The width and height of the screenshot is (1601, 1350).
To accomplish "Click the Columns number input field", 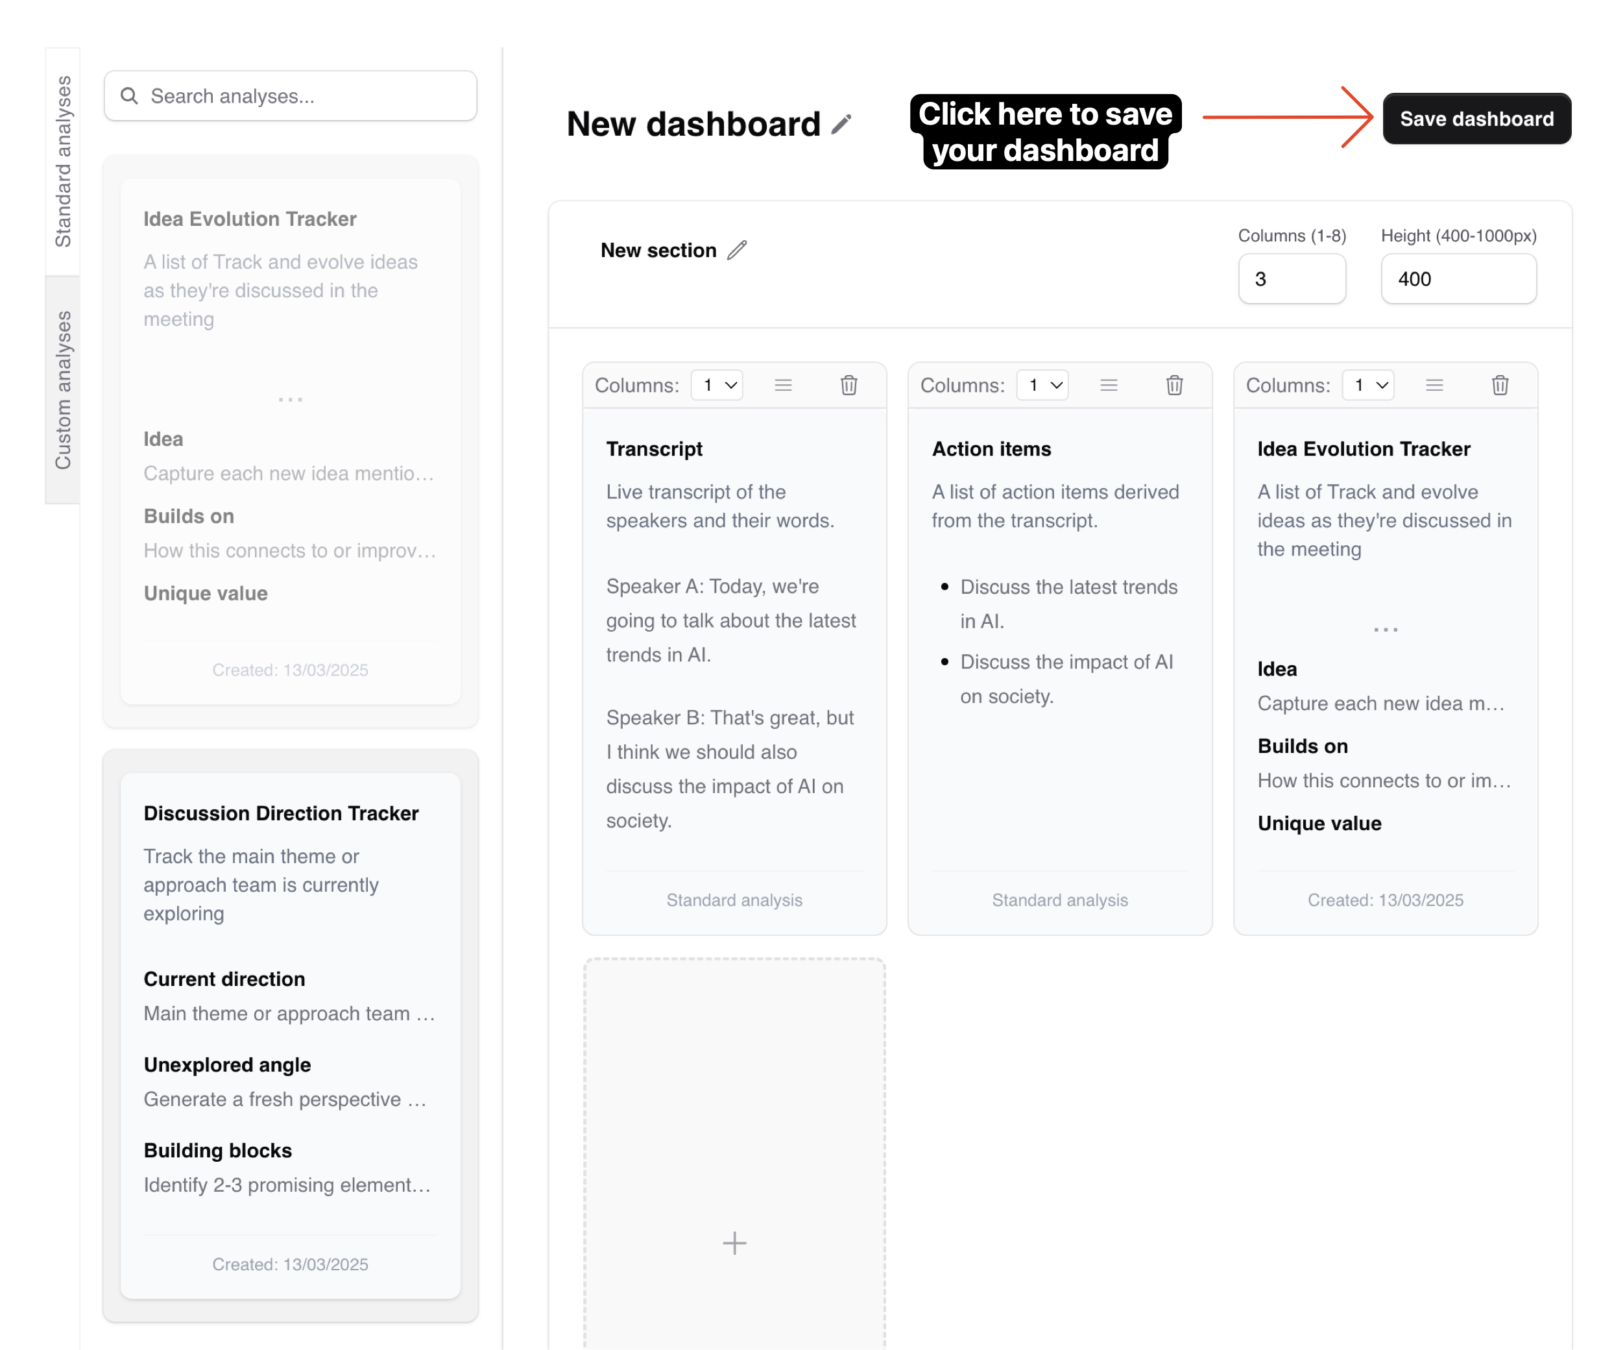I will (1289, 278).
